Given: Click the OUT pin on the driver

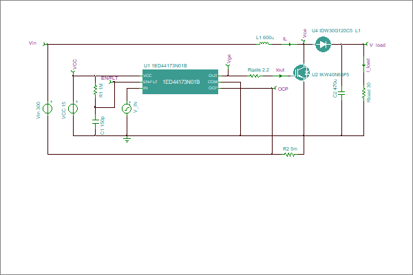Looking at the screenshot, I should click(x=213, y=76).
